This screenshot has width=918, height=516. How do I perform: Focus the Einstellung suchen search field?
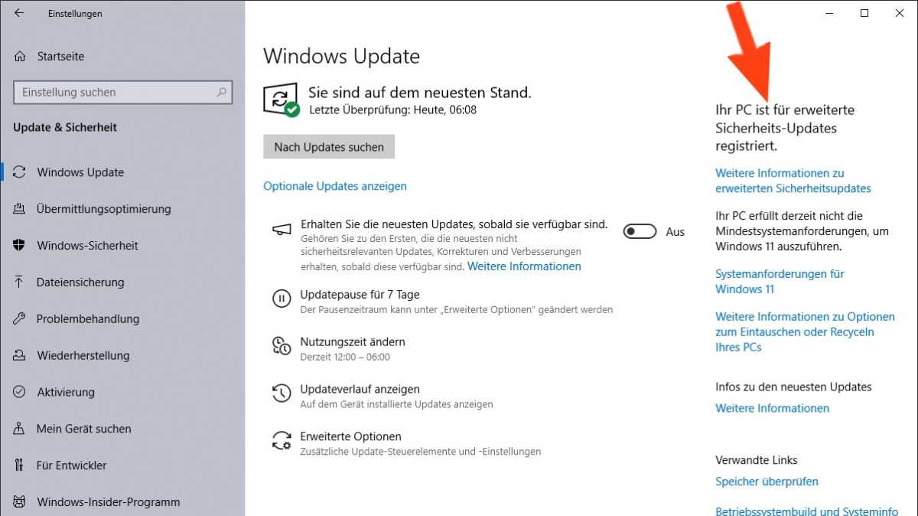click(115, 93)
